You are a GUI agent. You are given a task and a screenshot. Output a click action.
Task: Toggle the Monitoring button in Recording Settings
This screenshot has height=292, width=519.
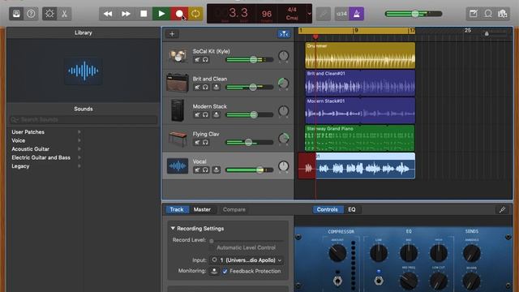(x=214, y=271)
